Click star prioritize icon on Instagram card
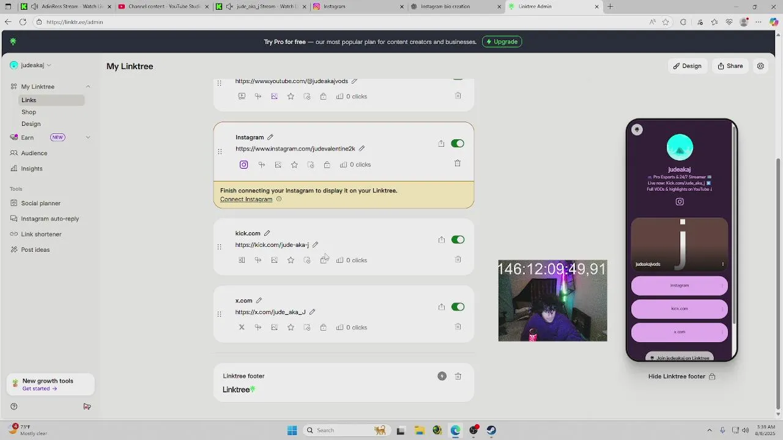The height and width of the screenshot is (440, 783). click(294, 164)
